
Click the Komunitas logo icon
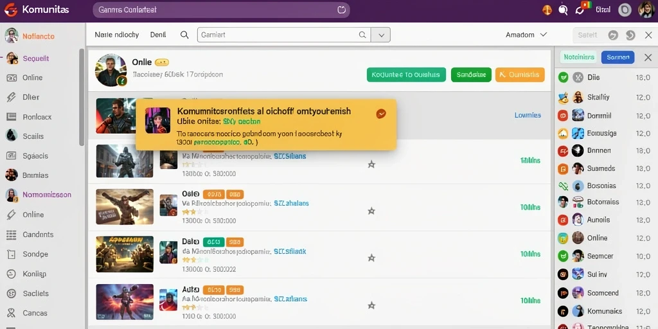pyautogui.click(x=10, y=10)
